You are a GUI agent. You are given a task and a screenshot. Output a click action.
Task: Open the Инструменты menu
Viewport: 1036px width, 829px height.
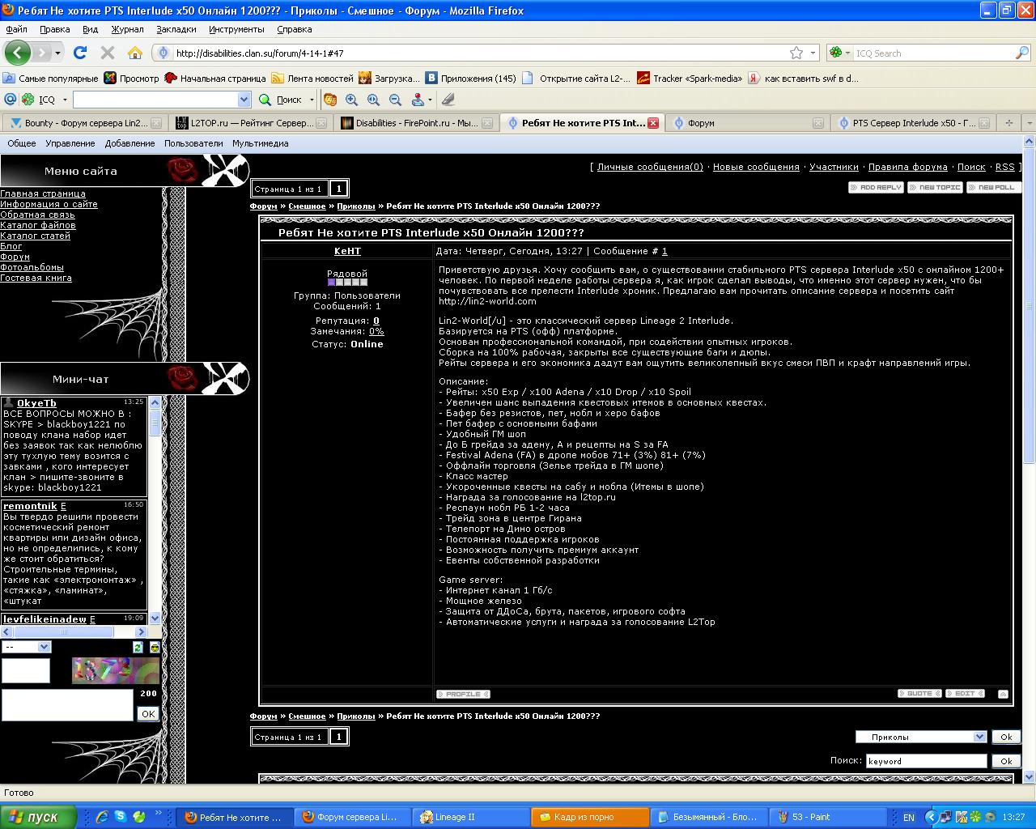(236, 29)
